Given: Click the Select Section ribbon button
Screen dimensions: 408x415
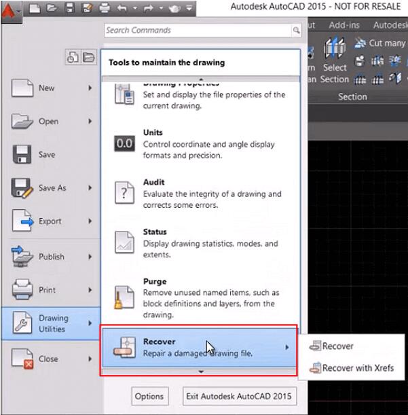Looking at the screenshot, I should (335, 60).
